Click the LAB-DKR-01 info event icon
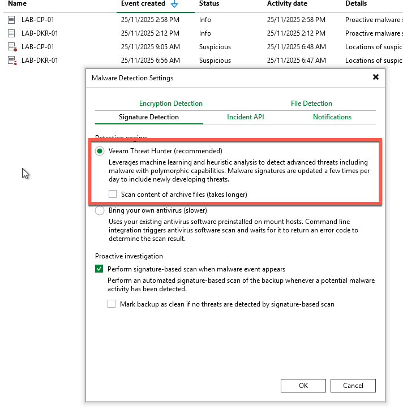Image resolution: width=403 pixels, height=410 pixels. pyautogui.click(x=11, y=33)
